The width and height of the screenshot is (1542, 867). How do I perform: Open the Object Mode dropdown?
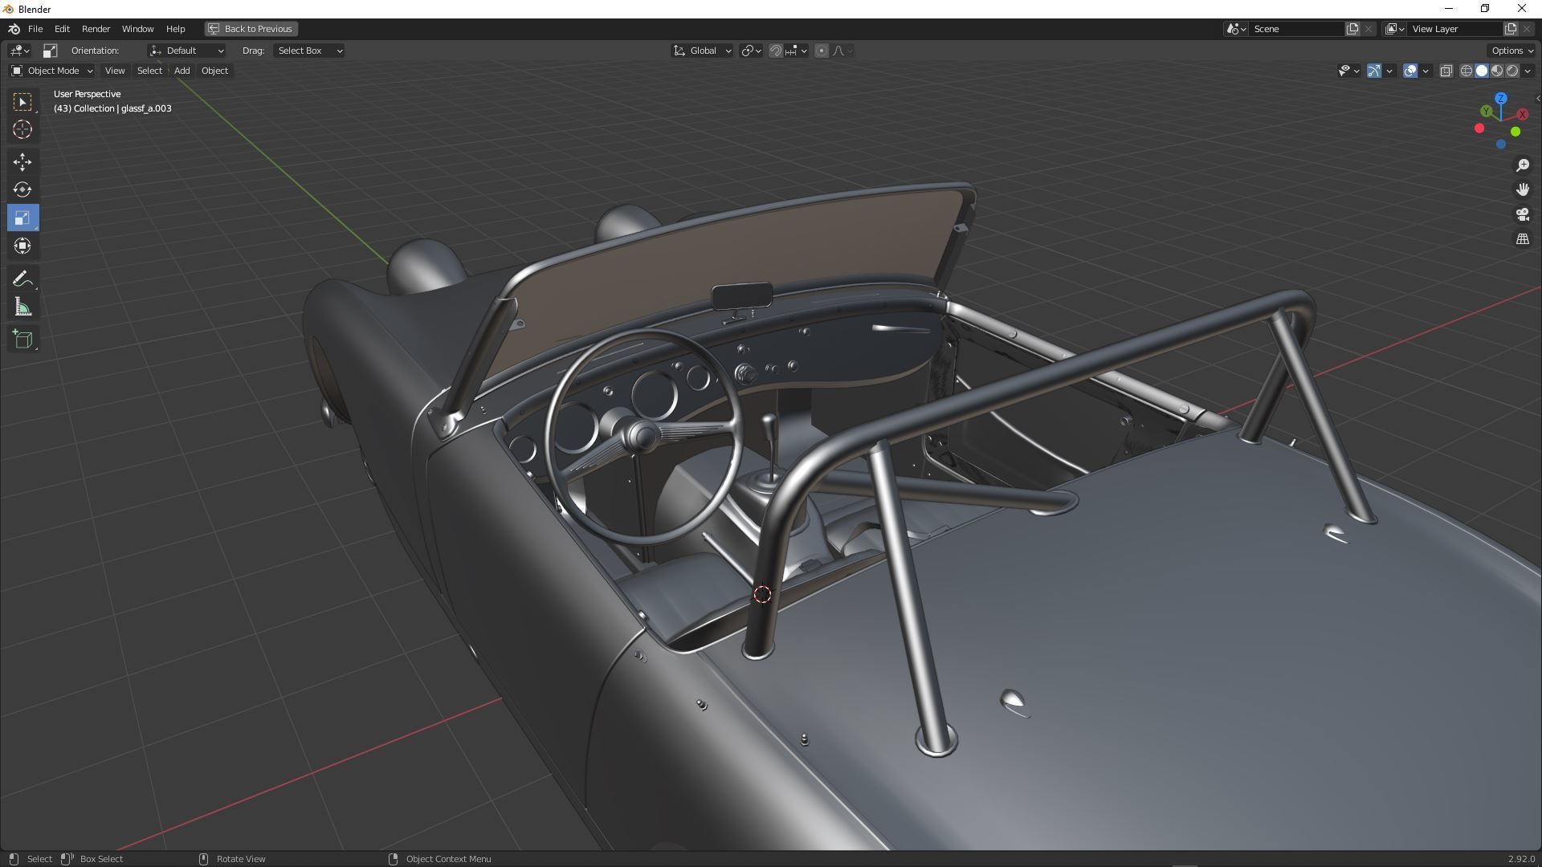(52, 71)
